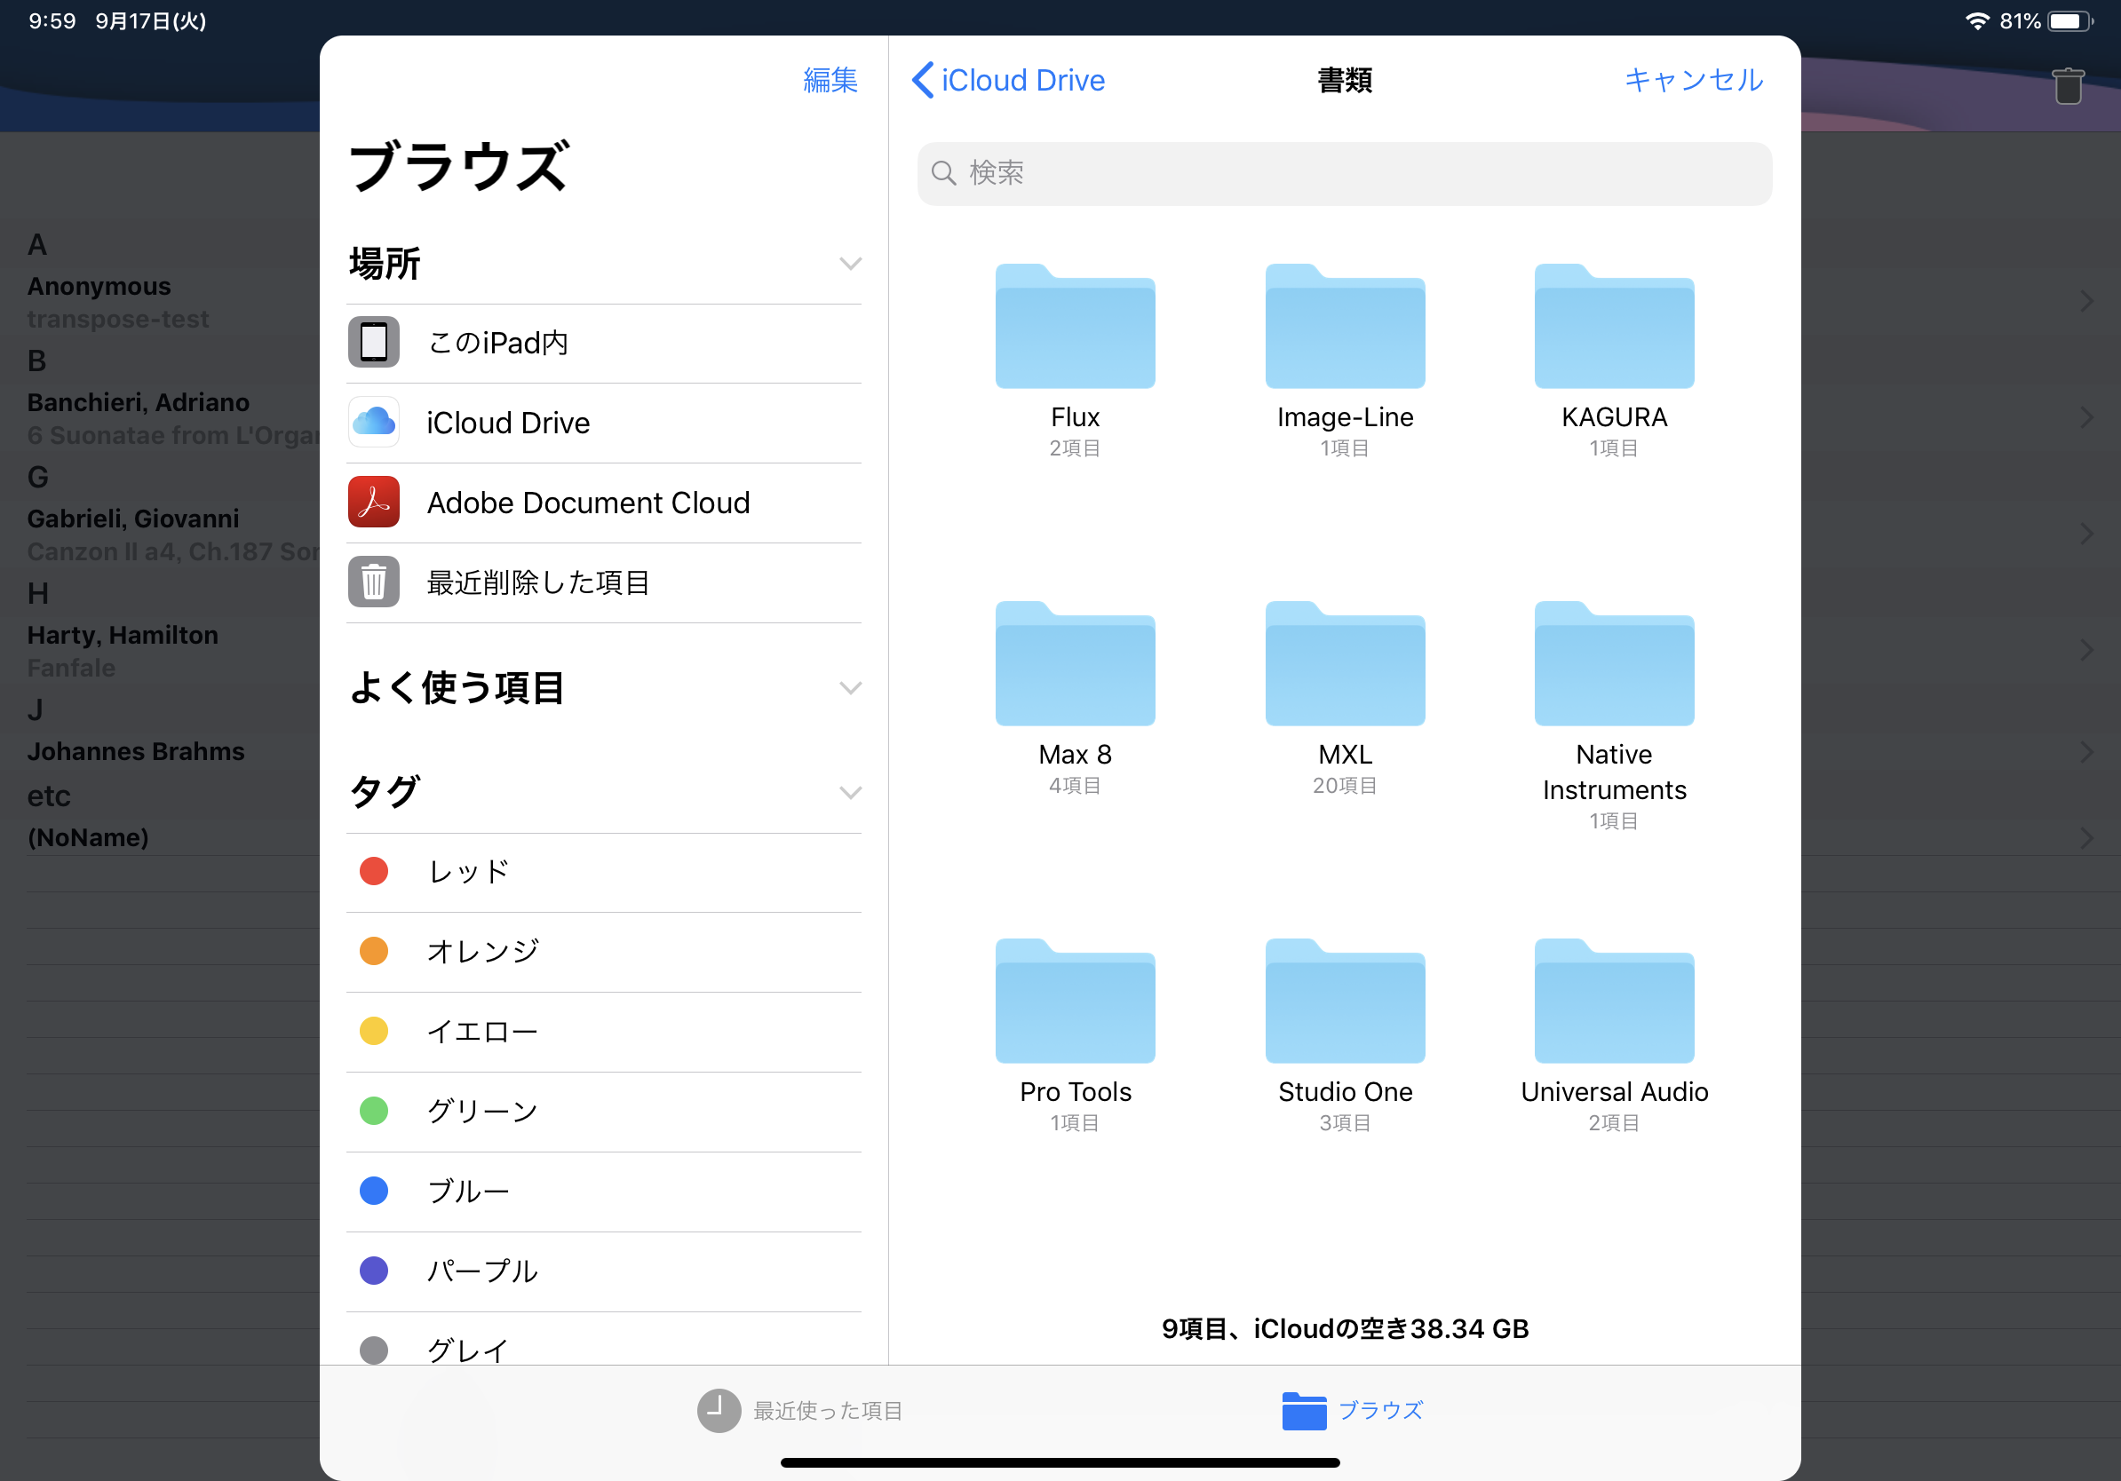The image size is (2121, 1481).
Task: Select the iCloud Drive cloud icon
Action: [373, 422]
